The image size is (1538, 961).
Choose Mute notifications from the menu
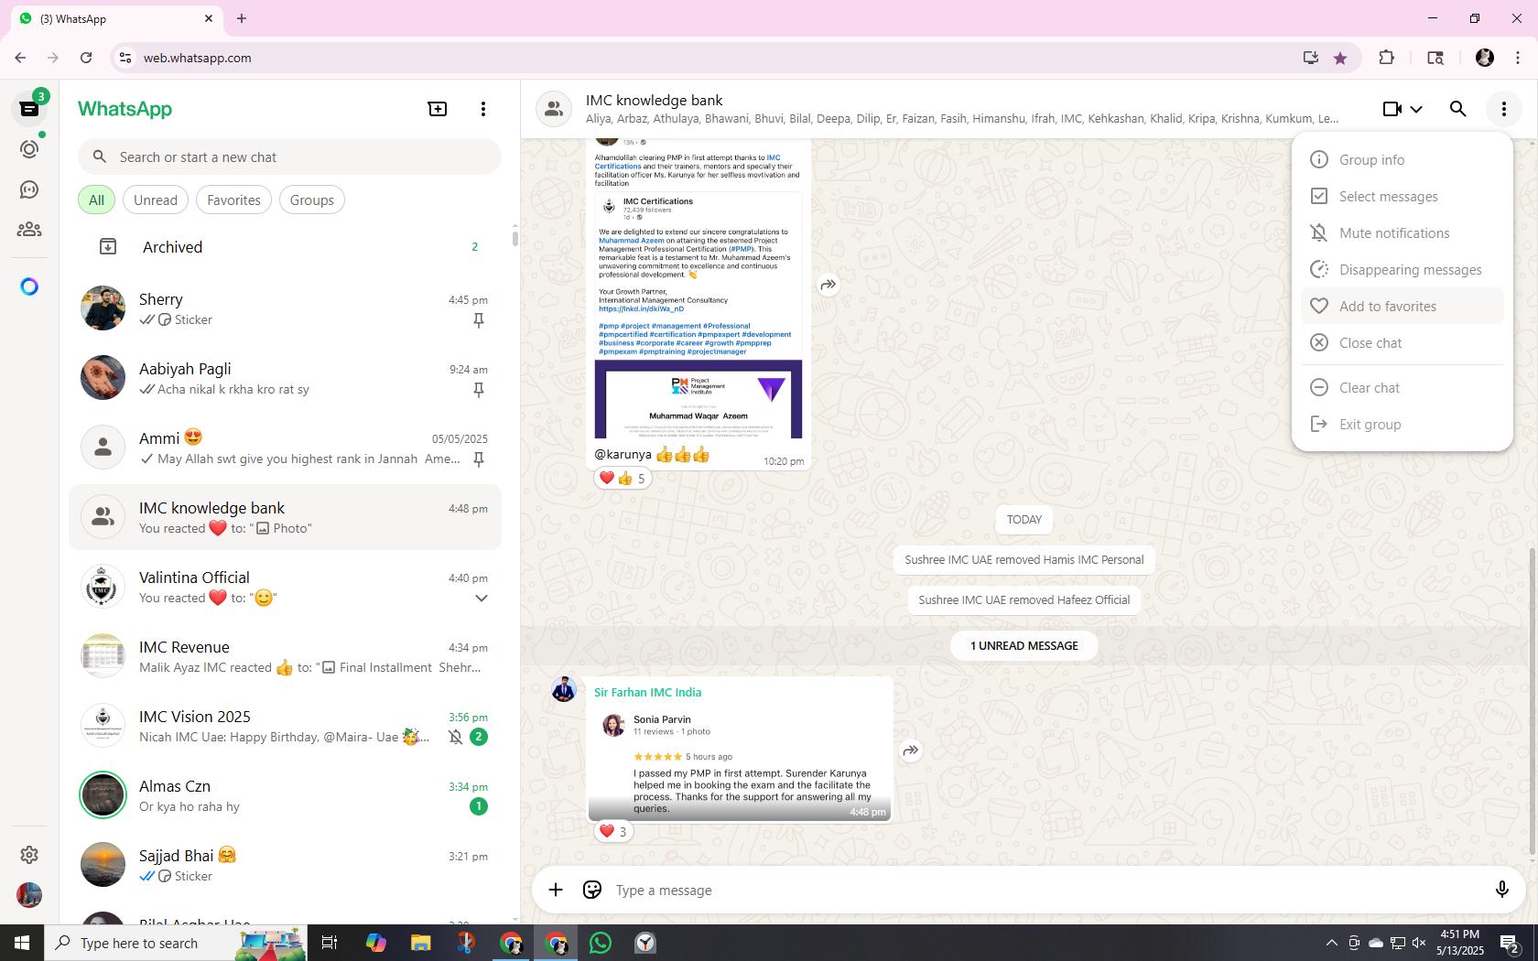pos(1402,233)
